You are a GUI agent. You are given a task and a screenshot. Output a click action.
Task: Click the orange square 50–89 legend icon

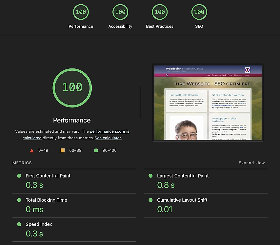[x=63, y=151]
